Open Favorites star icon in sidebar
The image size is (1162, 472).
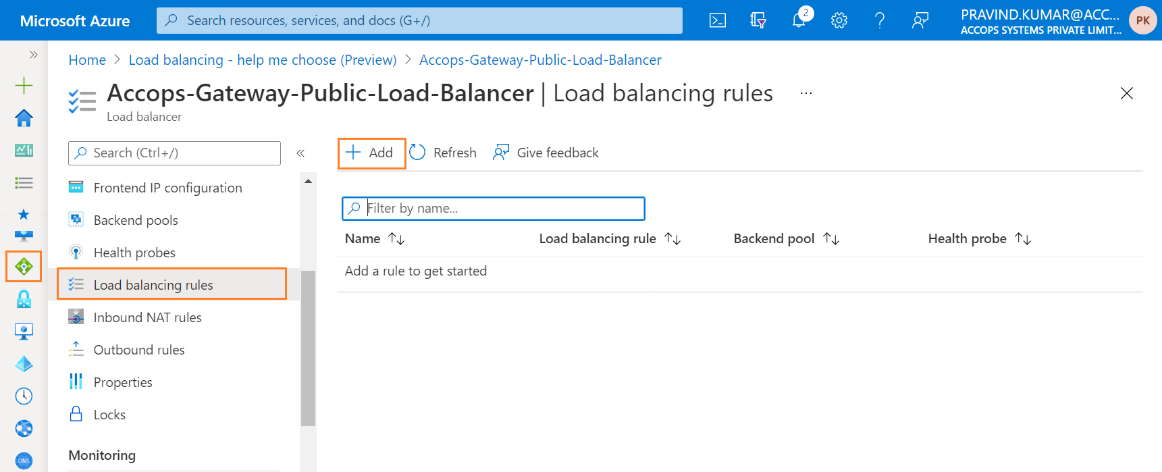(24, 215)
